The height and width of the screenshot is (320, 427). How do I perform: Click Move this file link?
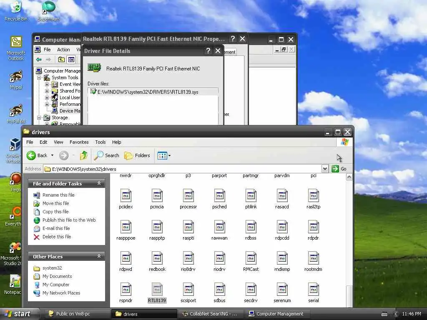[55, 203]
